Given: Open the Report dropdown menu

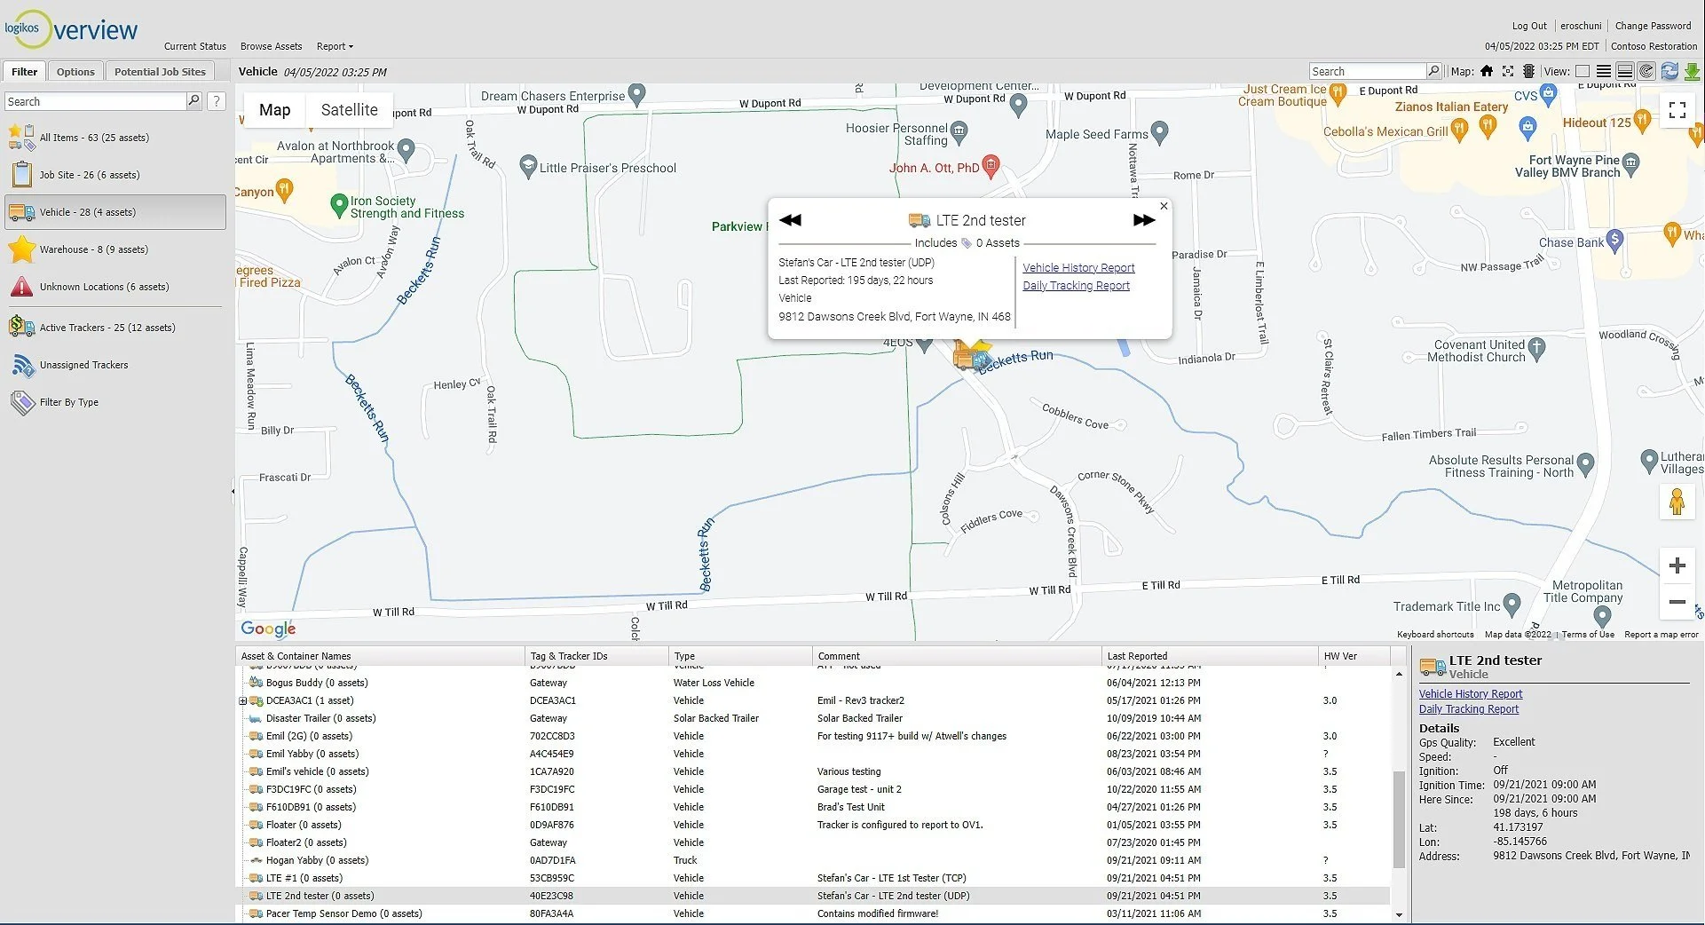Looking at the screenshot, I should (x=334, y=46).
